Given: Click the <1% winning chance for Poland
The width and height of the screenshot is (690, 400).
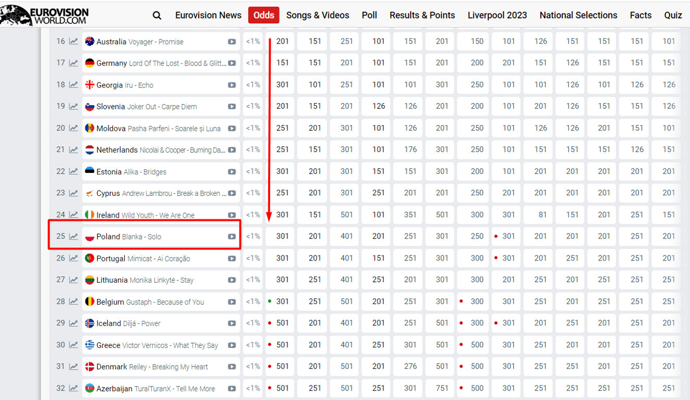Looking at the screenshot, I should pyautogui.click(x=253, y=236).
